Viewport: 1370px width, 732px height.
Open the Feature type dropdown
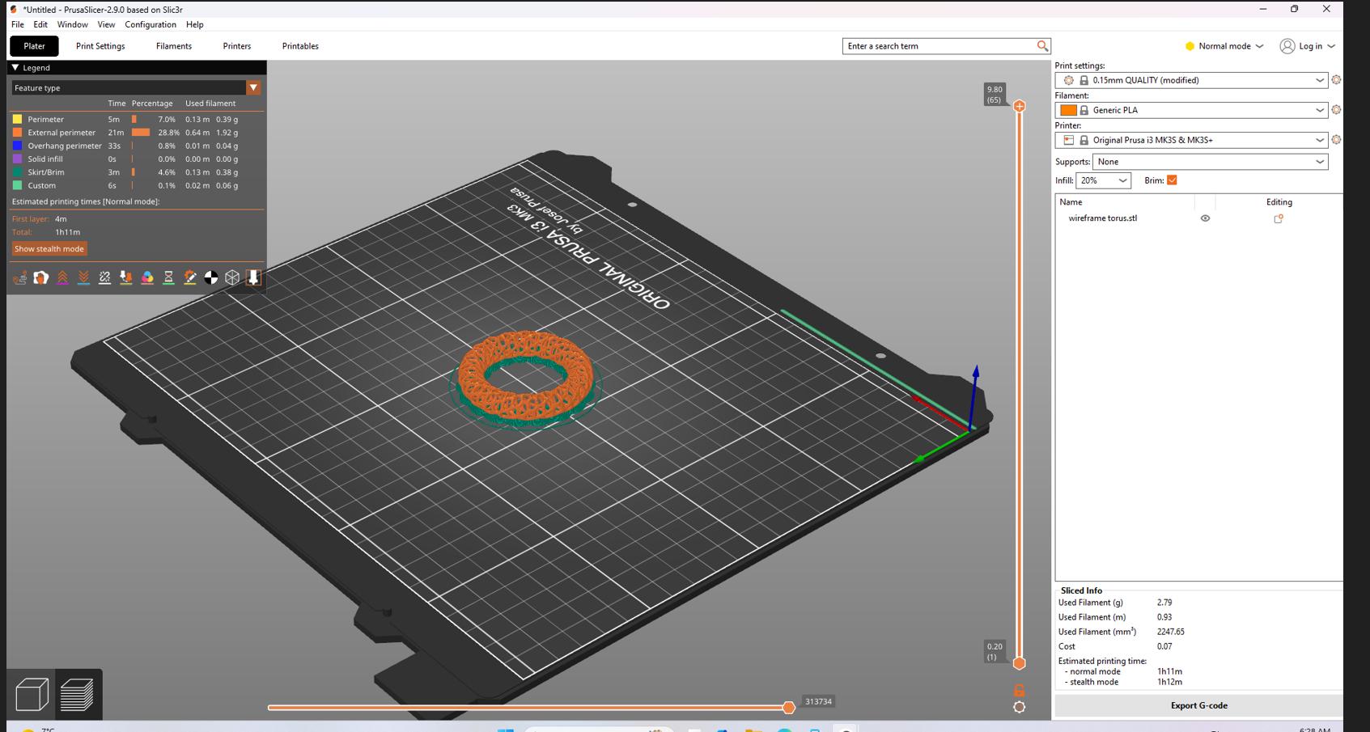point(137,87)
